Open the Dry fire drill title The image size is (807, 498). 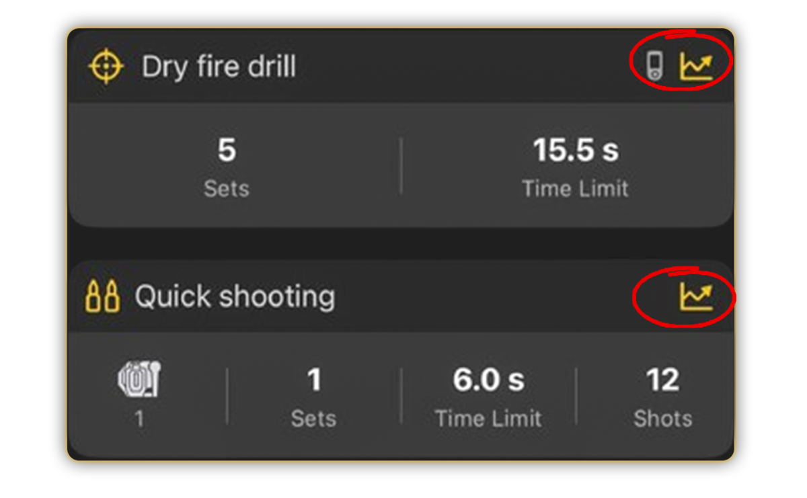219,67
